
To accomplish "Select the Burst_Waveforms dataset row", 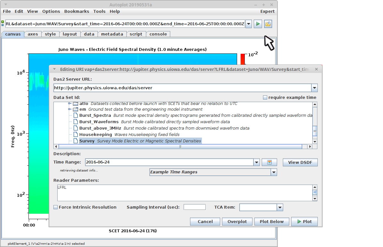I will coord(154,122).
